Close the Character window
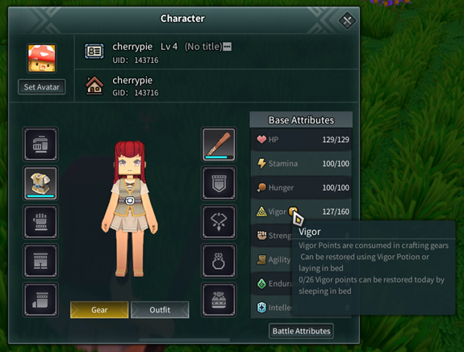This screenshot has width=464, height=352. click(347, 20)
